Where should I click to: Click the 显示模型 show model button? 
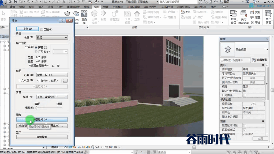42,137
